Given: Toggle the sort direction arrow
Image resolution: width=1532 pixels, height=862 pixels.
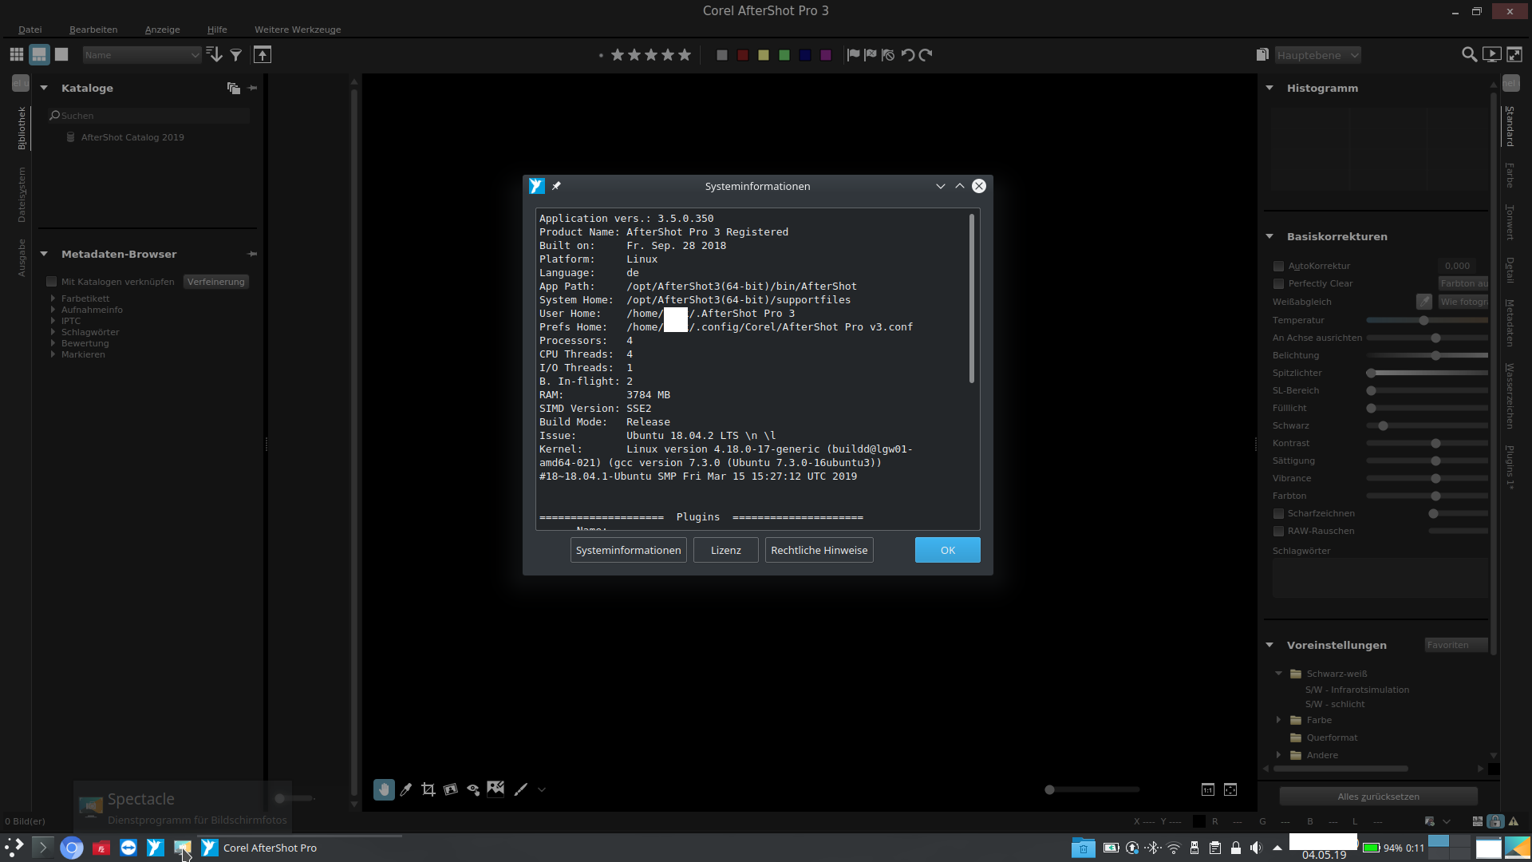Looking at the screenshot, I should click(x=214, y=54).
